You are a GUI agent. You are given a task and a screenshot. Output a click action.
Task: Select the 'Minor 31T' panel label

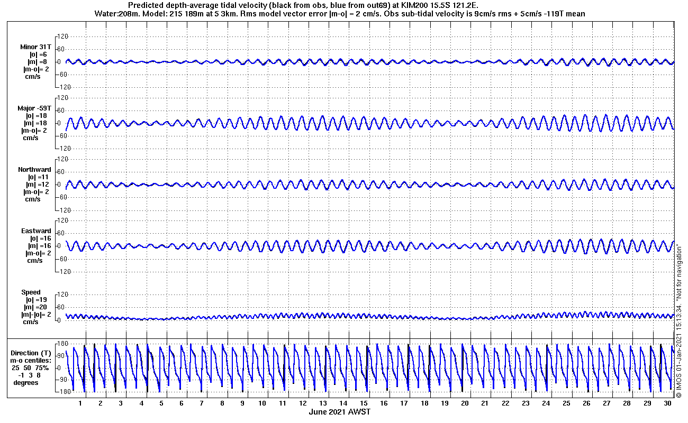coord(36,47)
